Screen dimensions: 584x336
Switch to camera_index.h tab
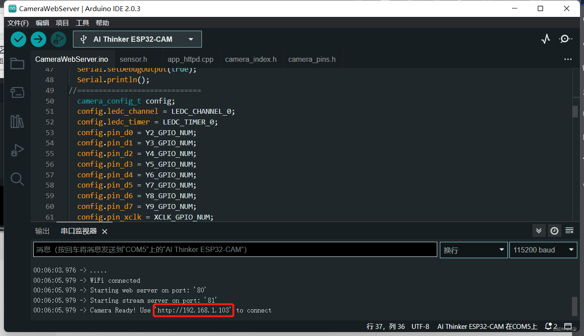251,59
